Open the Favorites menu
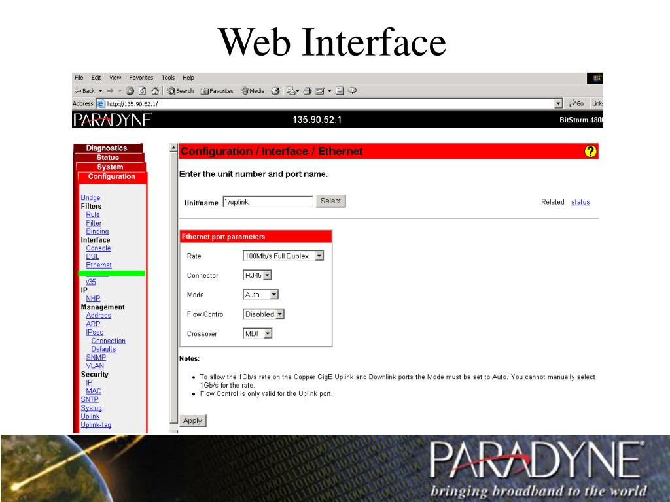670x502 pixels. (x=141, y=78)
